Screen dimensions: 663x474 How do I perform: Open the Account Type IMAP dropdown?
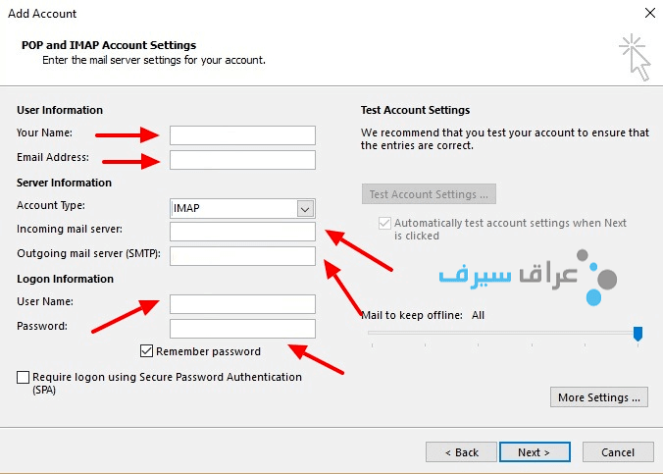(242, 209)
